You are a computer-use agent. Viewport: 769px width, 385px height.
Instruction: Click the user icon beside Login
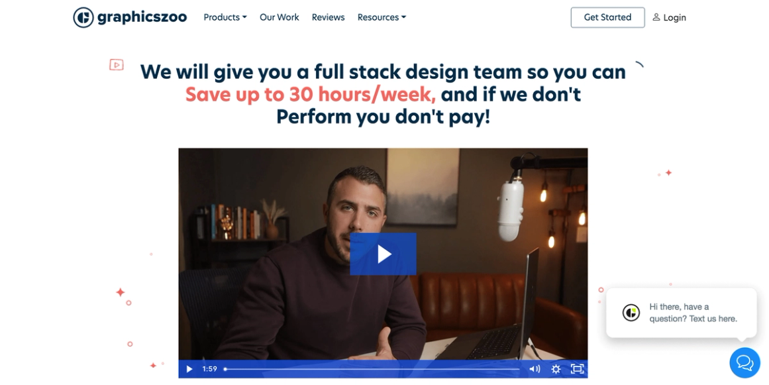656,17
